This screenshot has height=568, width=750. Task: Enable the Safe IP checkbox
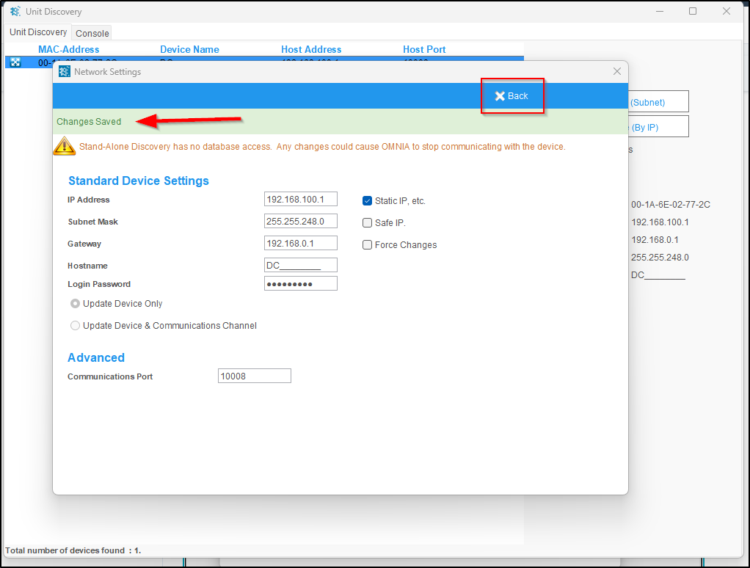coord(368,223)
